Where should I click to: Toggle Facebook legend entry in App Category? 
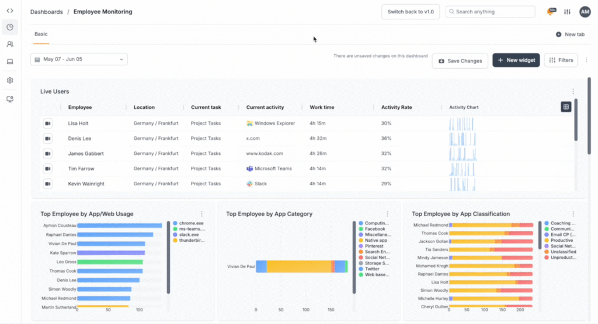pyautogui.click(x=375, y=229)
